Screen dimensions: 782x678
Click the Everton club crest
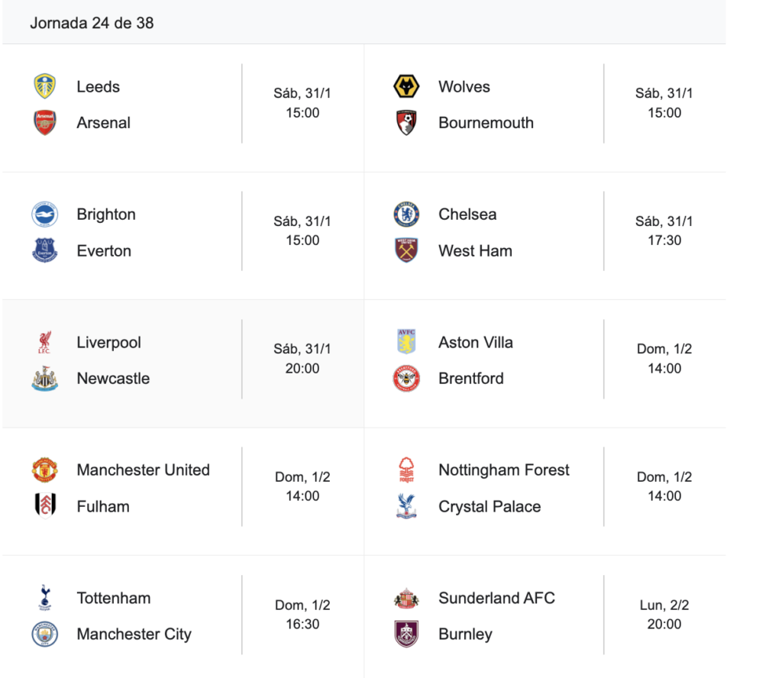tap(45, 250)
